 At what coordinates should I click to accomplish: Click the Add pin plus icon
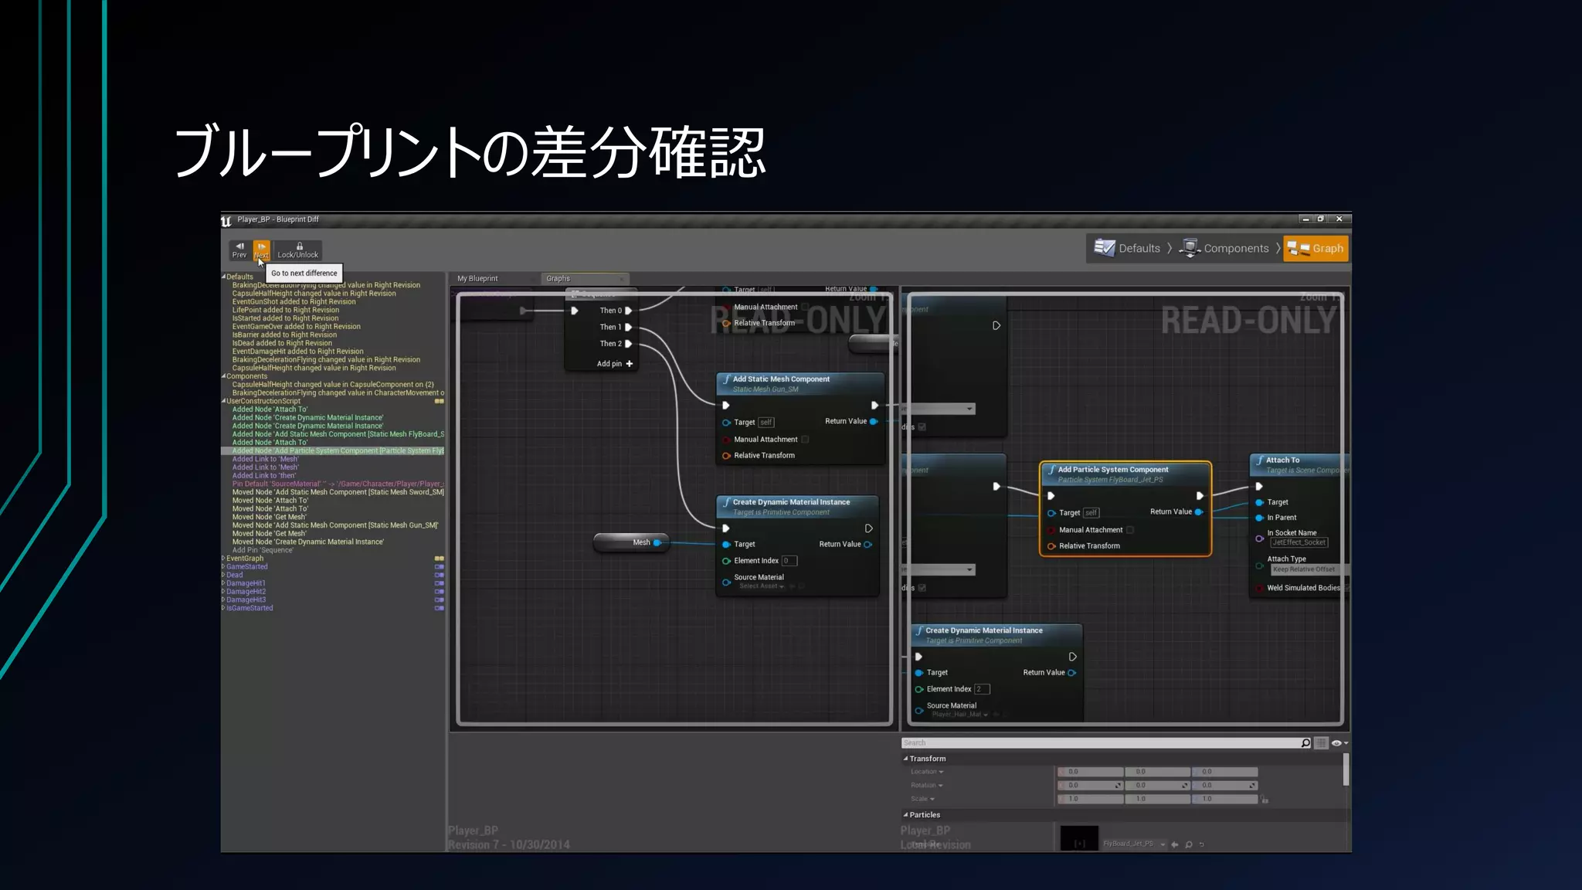point(629,364)
